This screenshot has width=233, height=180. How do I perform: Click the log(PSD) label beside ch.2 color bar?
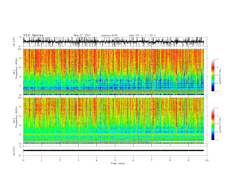[x=220, y=126]
